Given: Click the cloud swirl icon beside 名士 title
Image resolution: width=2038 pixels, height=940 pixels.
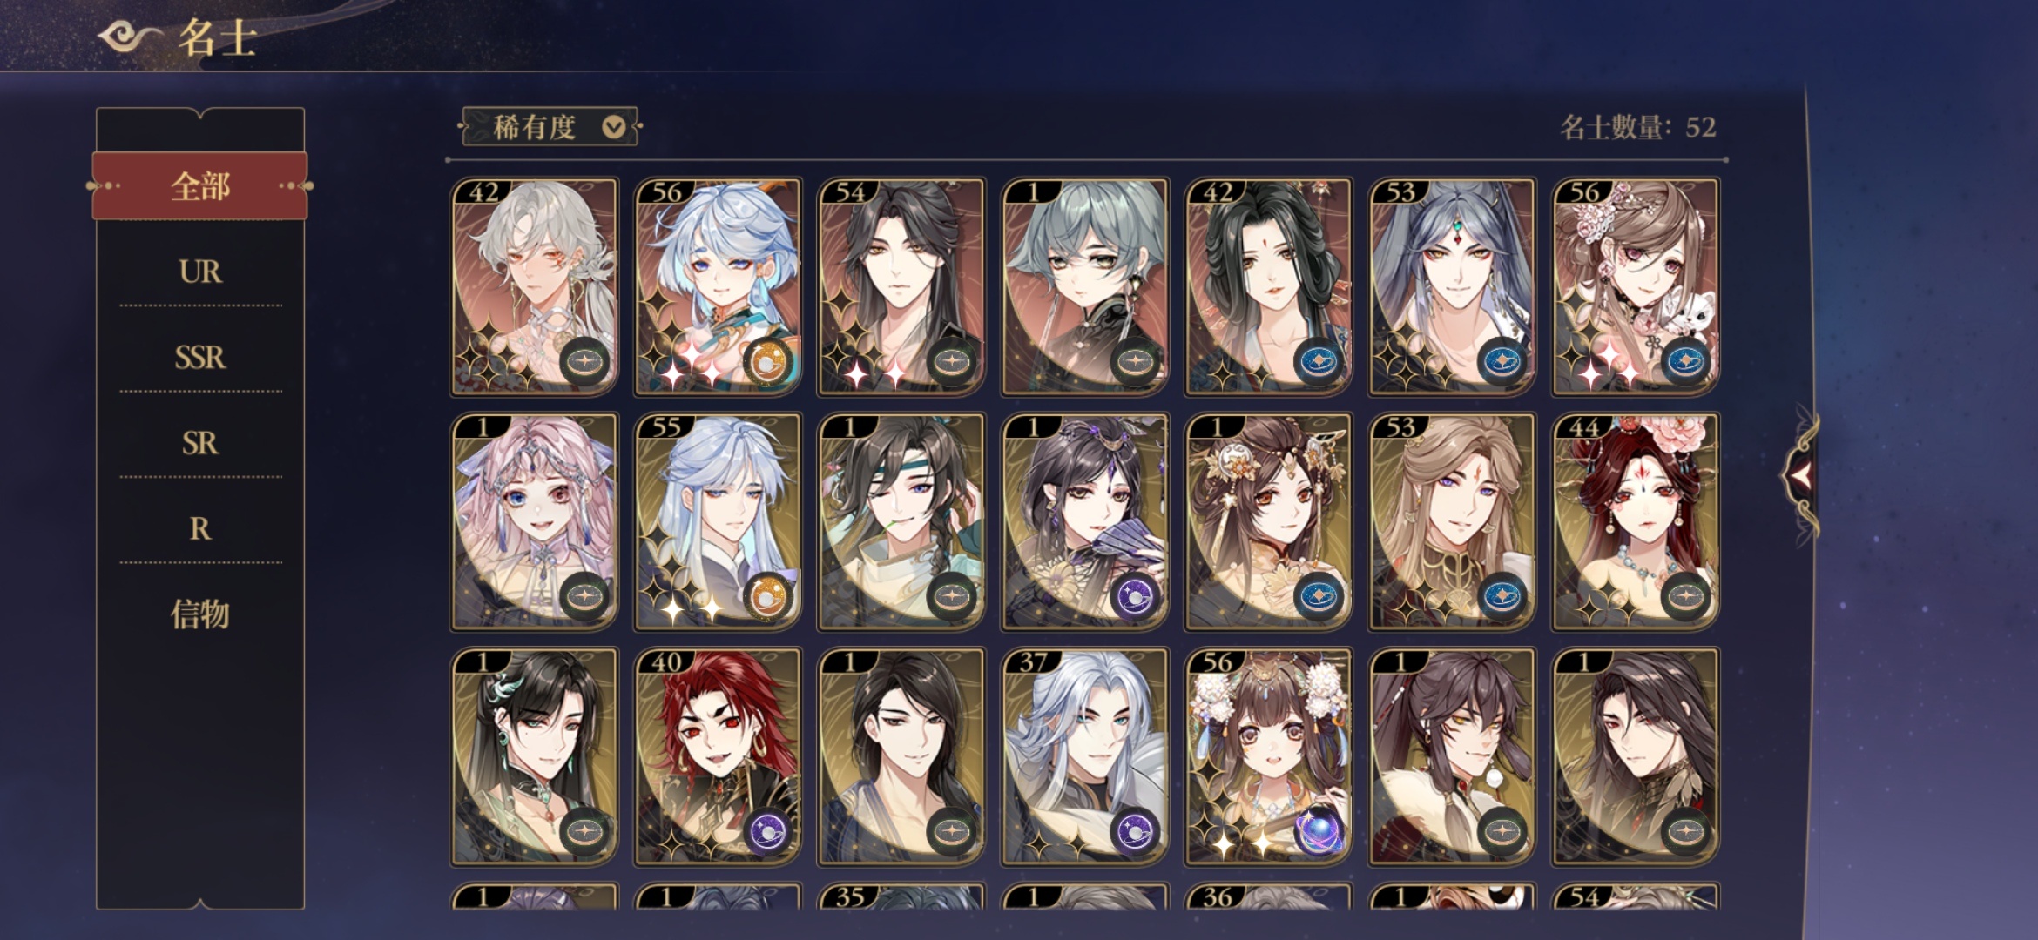Looking at the screenshot, I should (131, 37).
